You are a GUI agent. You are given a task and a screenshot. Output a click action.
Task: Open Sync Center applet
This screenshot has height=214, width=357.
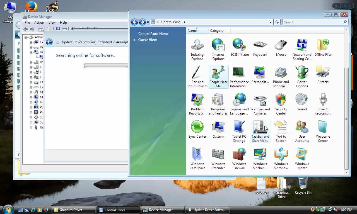coord(197,130)
